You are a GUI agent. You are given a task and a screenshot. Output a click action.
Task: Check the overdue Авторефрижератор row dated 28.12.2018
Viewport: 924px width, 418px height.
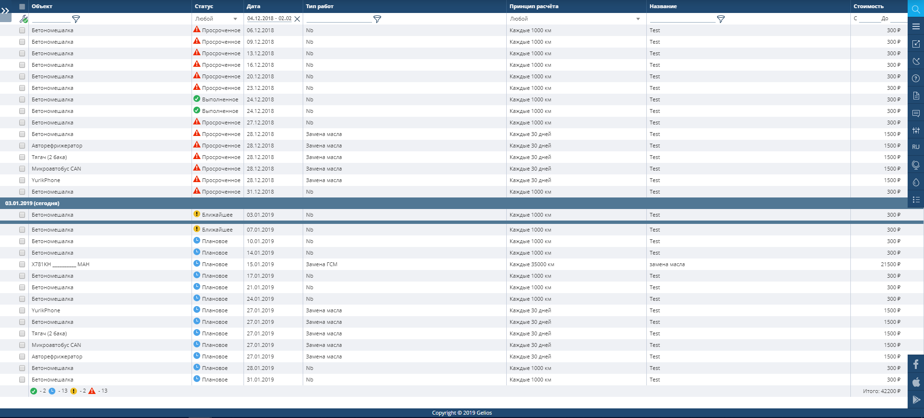pyautogui.click(x=22, y=146)
